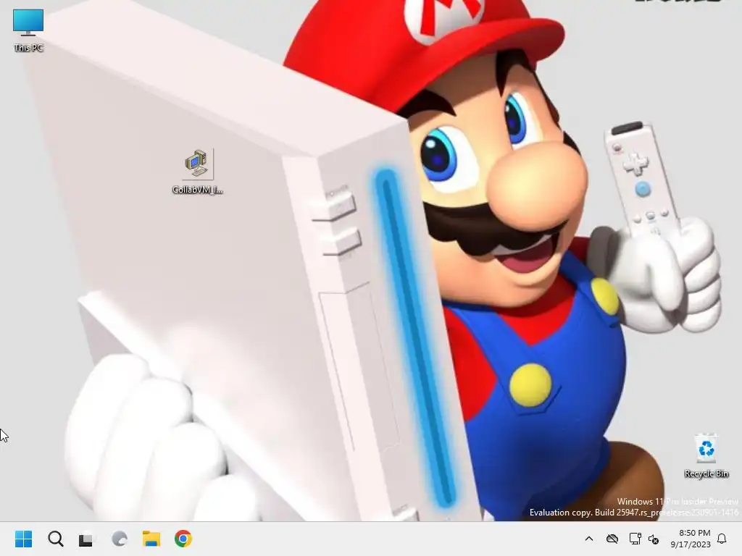
Task: Open notifications via the bell icon
Action: [722, 539]
